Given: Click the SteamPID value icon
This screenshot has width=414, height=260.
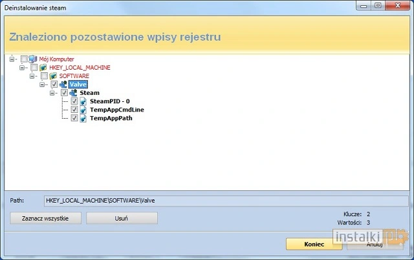Looking at the screenshot, I should pos(83,101).
